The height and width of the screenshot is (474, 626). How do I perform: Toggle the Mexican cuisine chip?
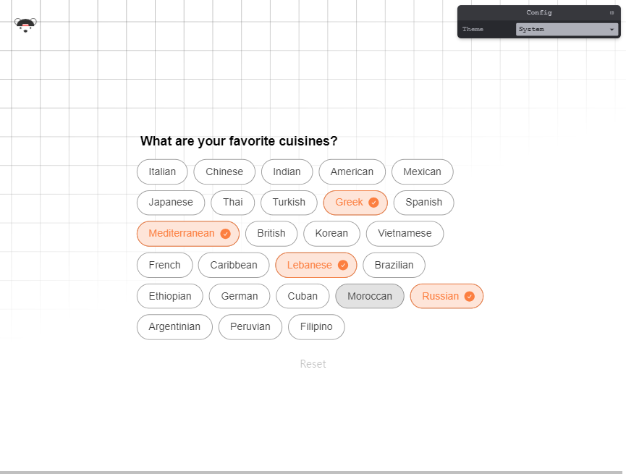click(423, 172)
